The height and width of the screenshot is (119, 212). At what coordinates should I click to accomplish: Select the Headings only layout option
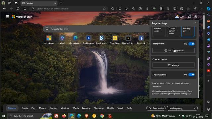pos(188,32)
